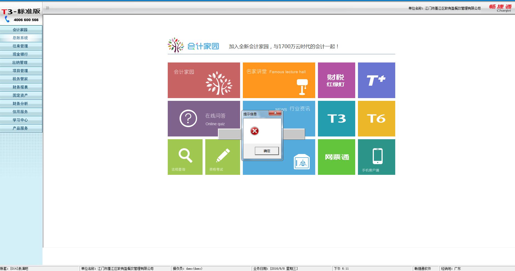Screen dimensions: 515x271
Task: Click the T+ product tile
Action: 376,80
